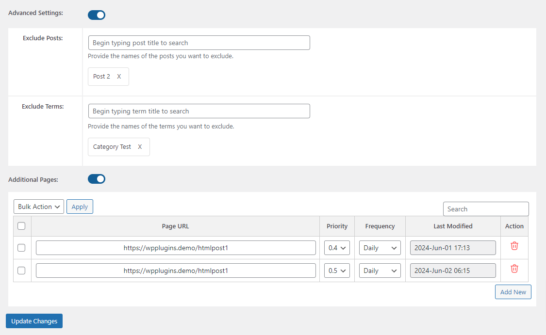
Task: Open the Bulk Action dropdown
Action: (39, 207)
